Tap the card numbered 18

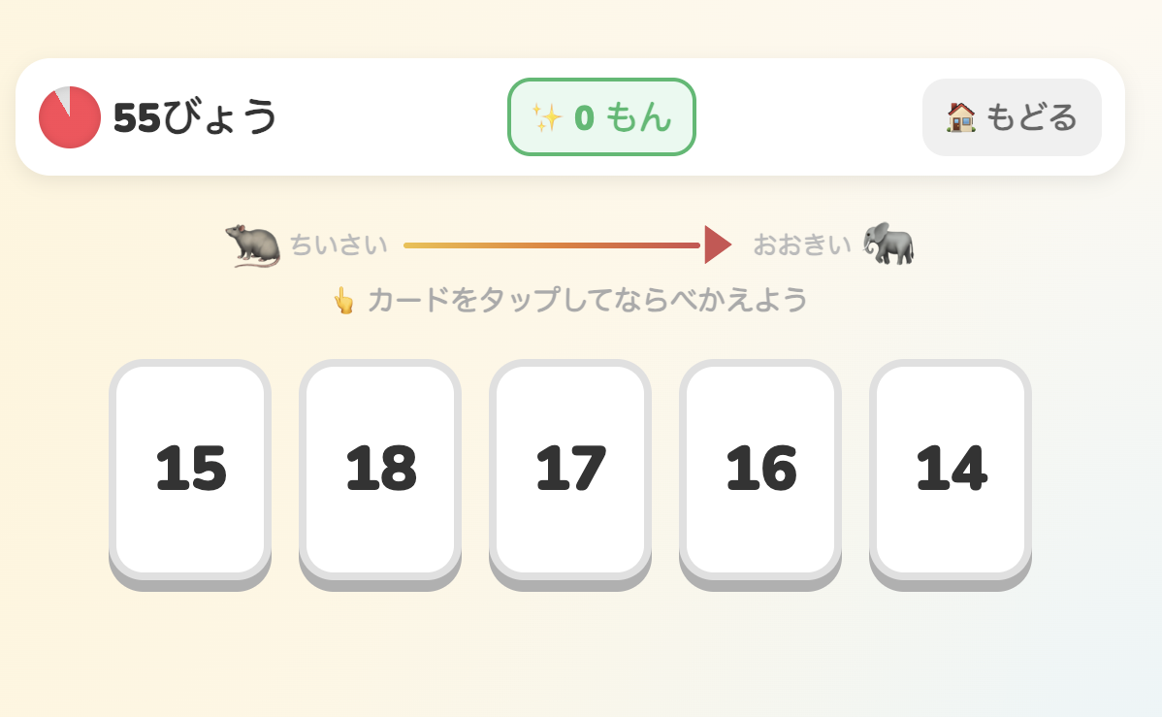pyautogui.click(x=380, y=470)
